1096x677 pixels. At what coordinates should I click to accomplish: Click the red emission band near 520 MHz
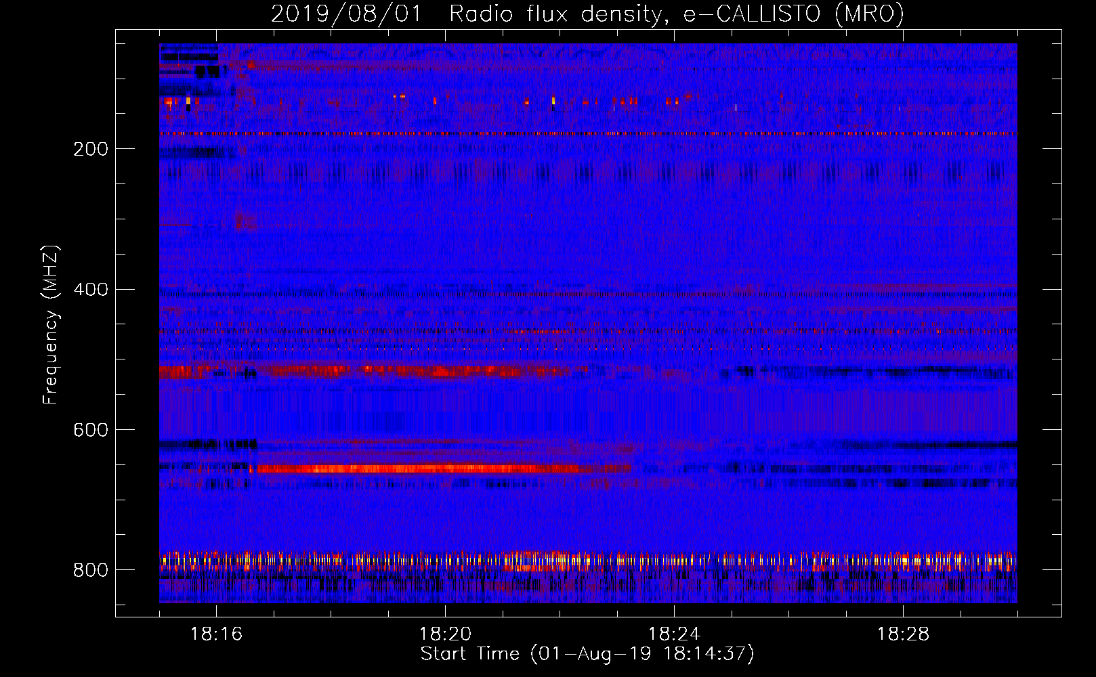(x=373, y=371)
